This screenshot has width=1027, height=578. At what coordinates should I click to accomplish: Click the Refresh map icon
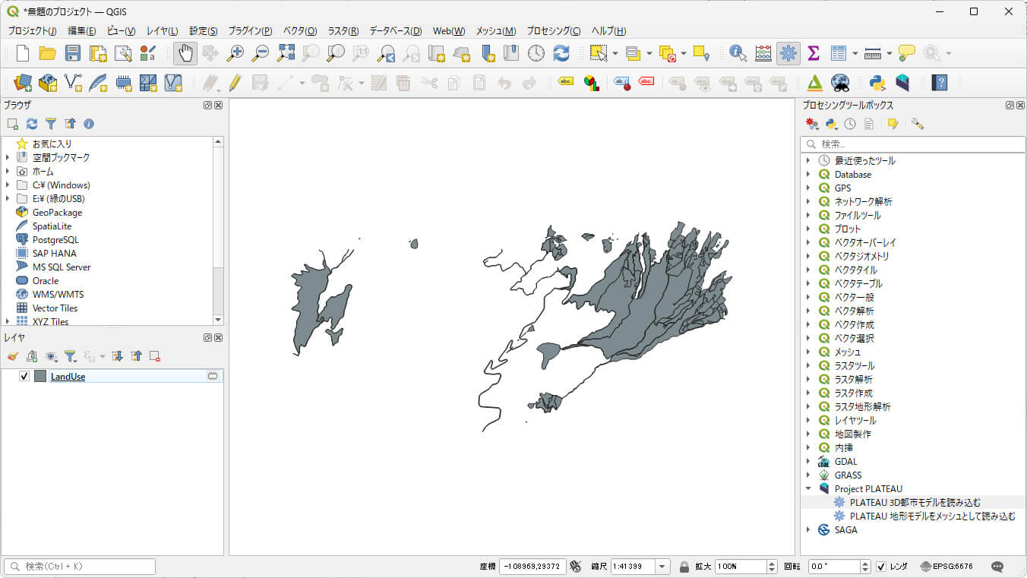pyautogui.click(x=561, y=53)
